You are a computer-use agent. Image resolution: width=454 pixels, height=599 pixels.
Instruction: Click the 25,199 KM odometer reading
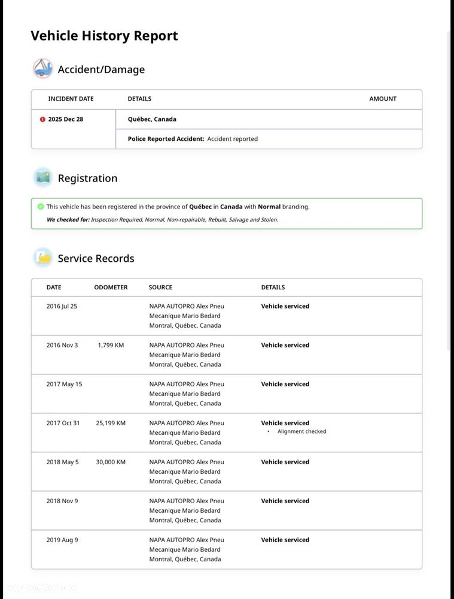(x=111, y=423)
